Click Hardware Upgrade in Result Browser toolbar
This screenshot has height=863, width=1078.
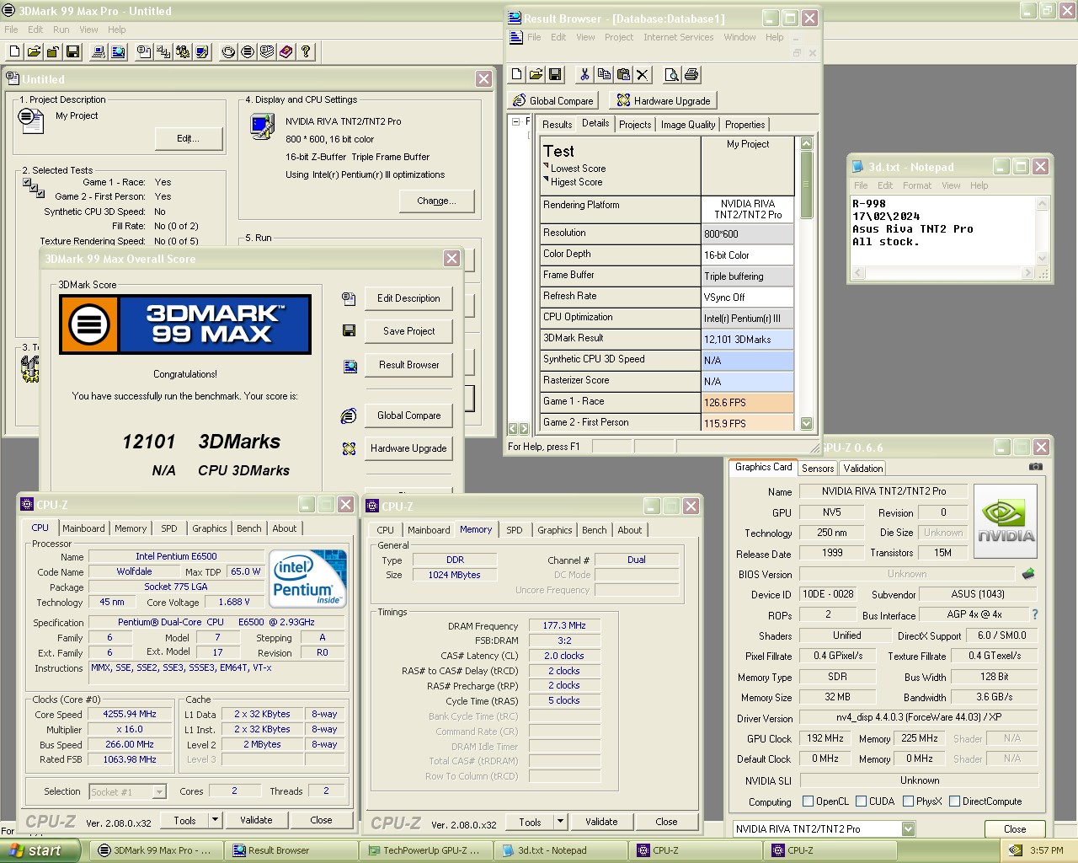[663, 100]
